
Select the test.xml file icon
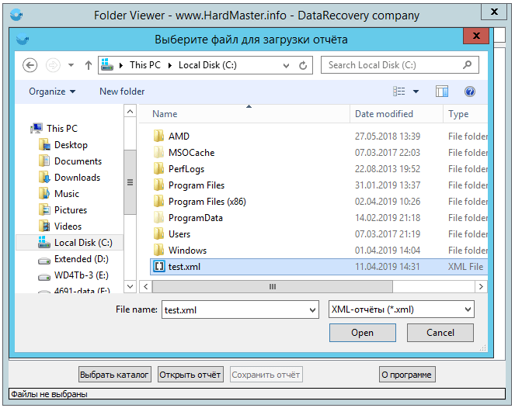click(159, 267)
